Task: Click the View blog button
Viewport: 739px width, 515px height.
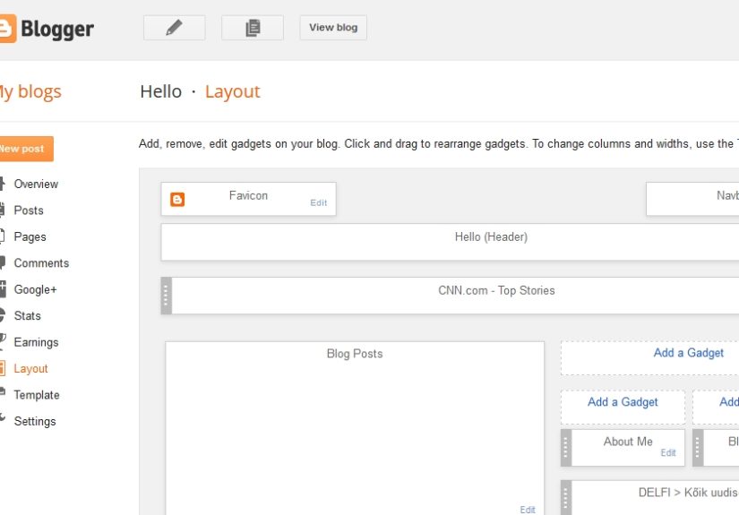Action: click(x=333, y=28)
